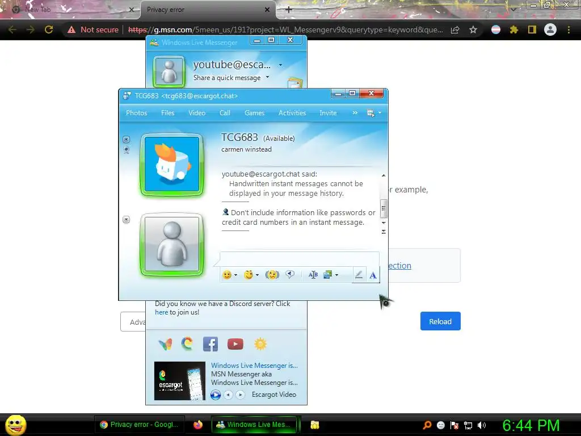
Task: Open the Activities menu
Action: pos(292,113)
